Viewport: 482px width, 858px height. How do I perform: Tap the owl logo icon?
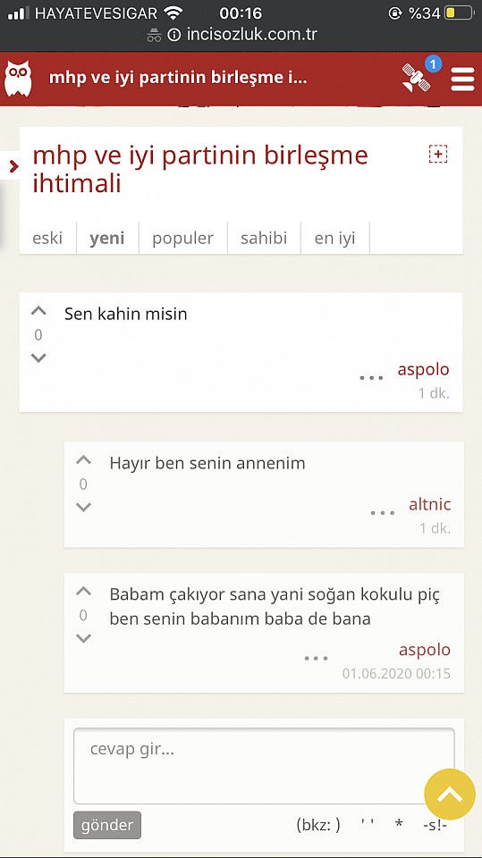click(x=18, y=79)
